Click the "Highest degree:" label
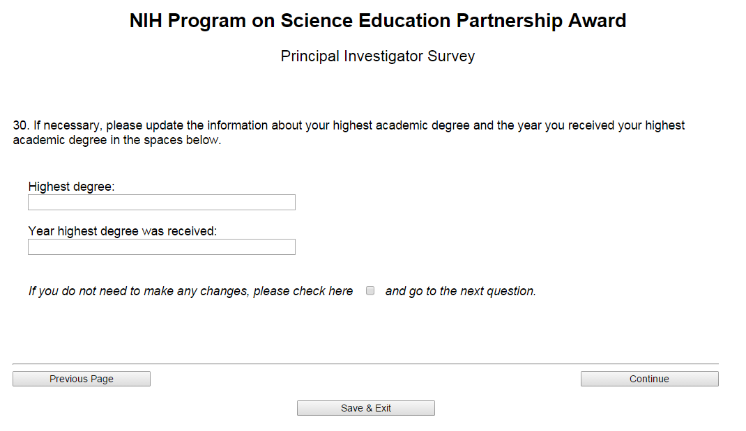The image size is (746, 431). coord(72,187)
